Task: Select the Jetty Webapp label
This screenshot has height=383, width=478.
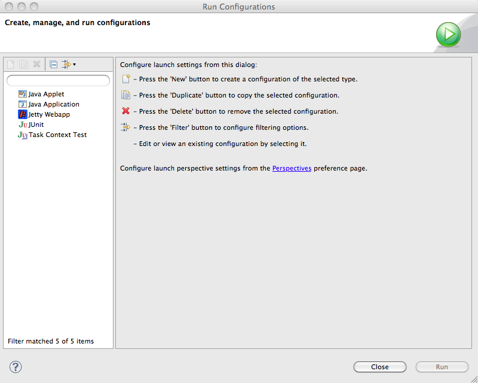Action: click(49, 114)
